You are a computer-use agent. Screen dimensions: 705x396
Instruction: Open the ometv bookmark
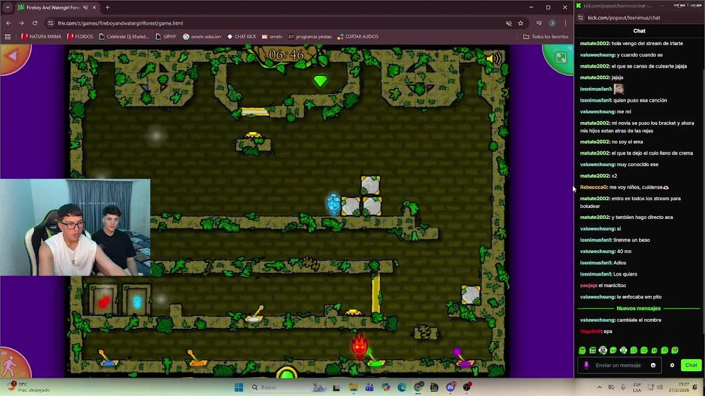click(272, 37)
